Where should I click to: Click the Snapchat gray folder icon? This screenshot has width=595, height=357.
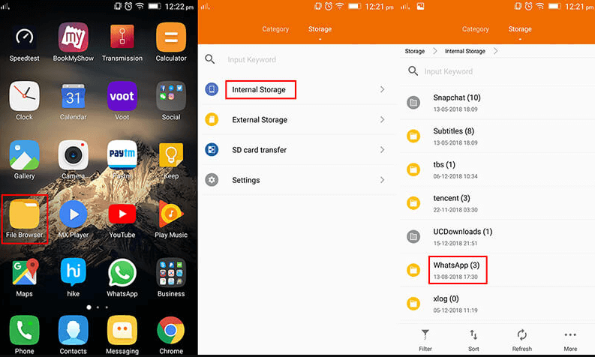(413, 103)
